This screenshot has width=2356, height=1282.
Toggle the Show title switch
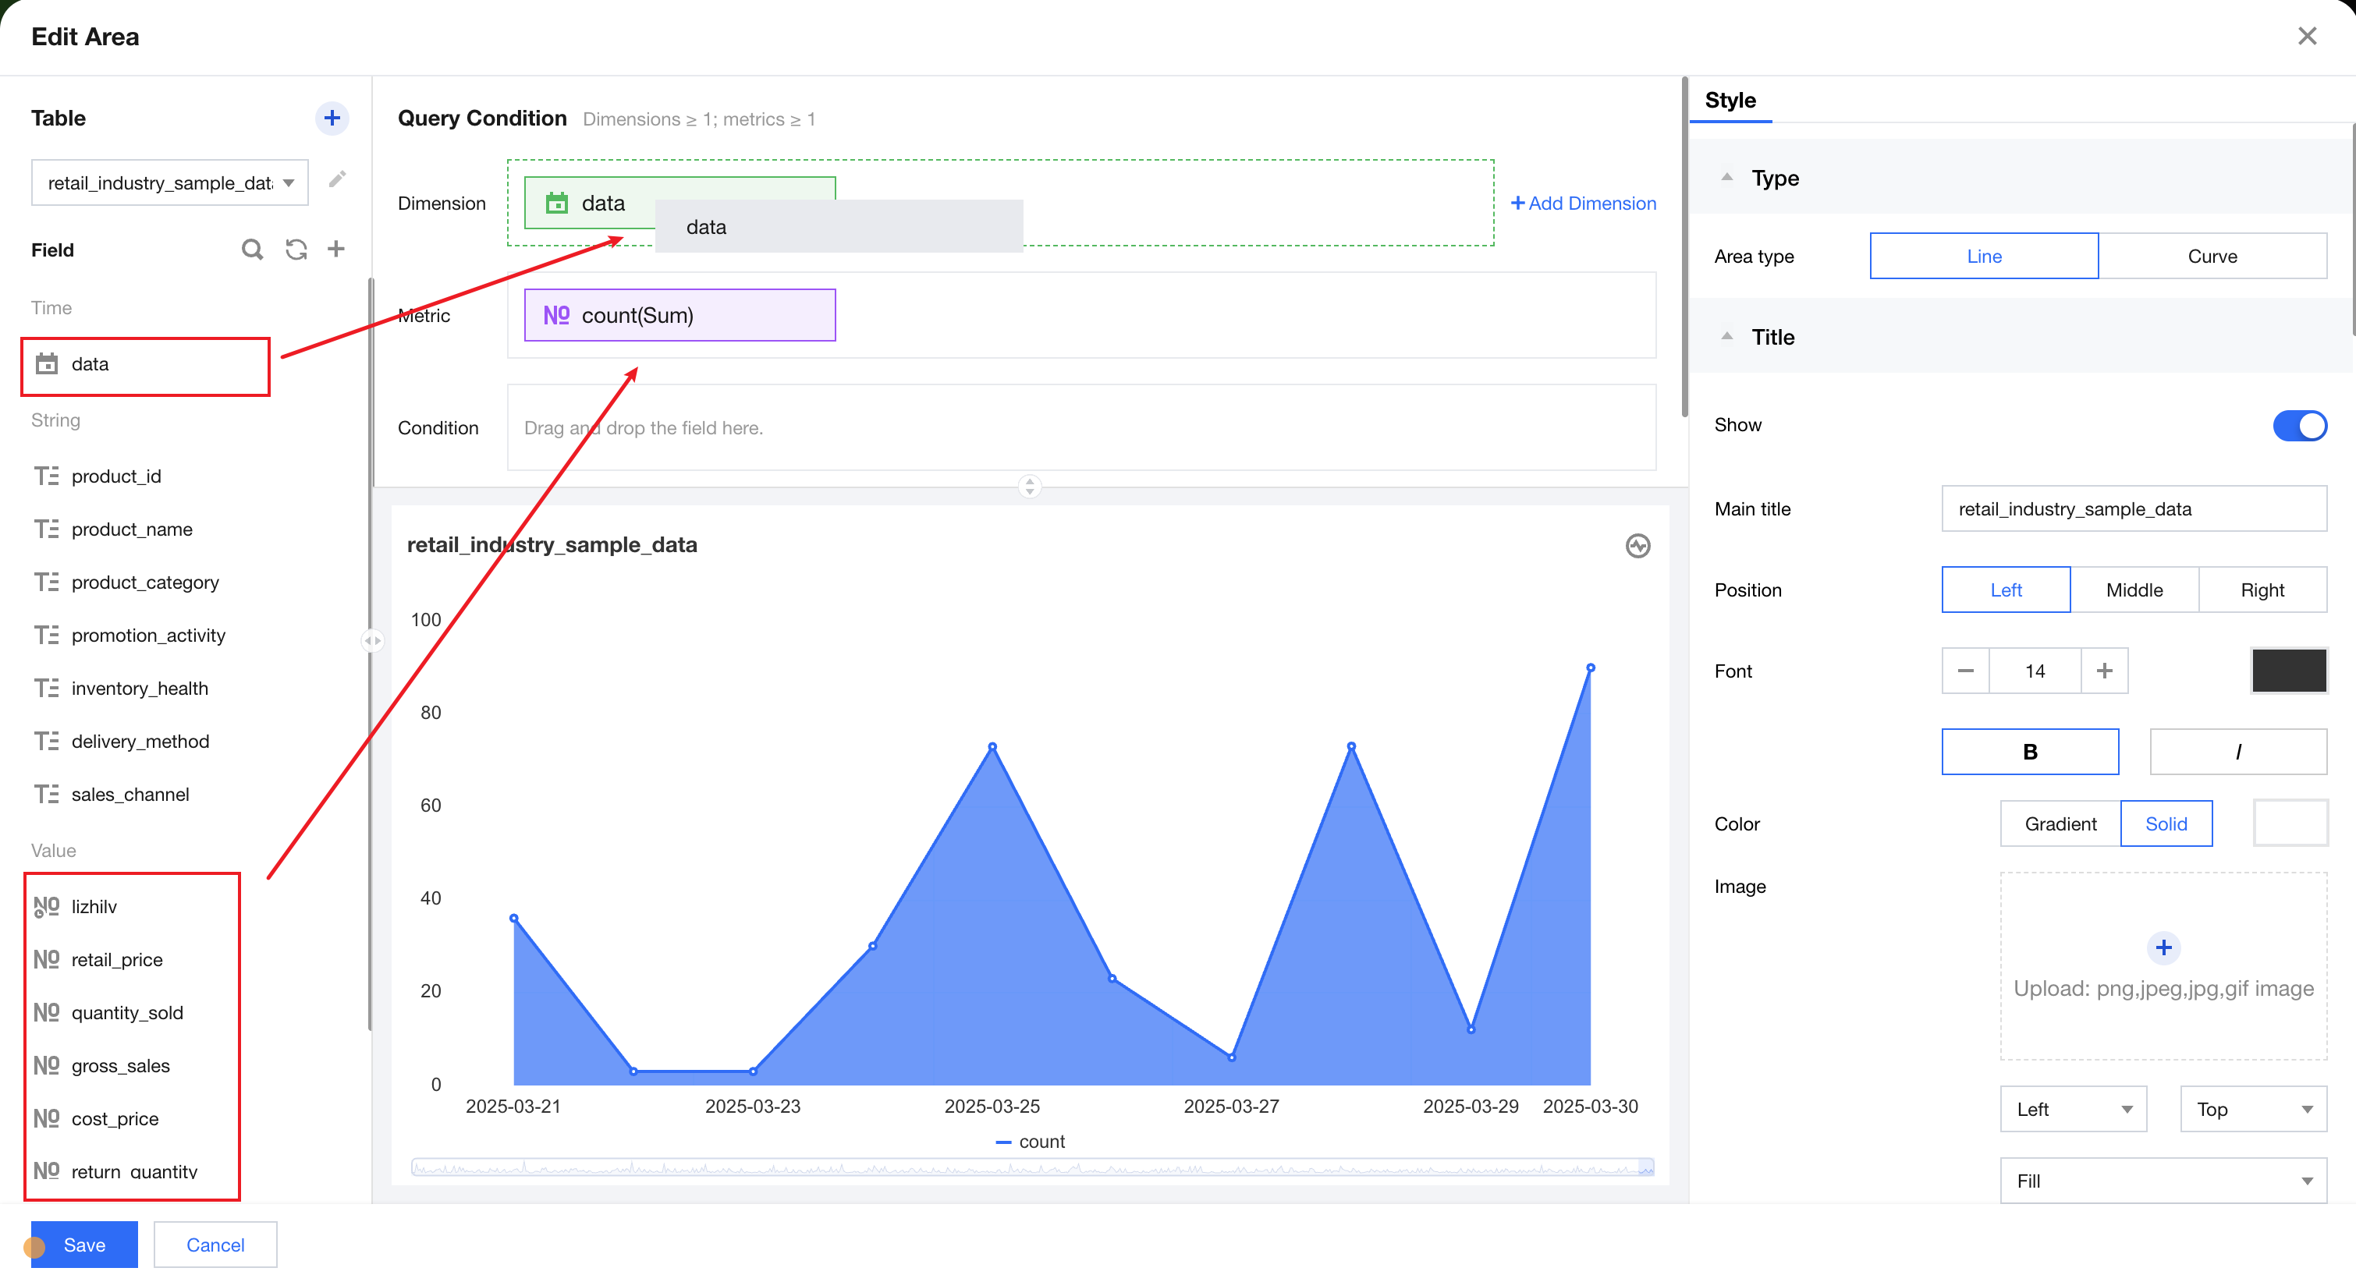point(2298,425)
